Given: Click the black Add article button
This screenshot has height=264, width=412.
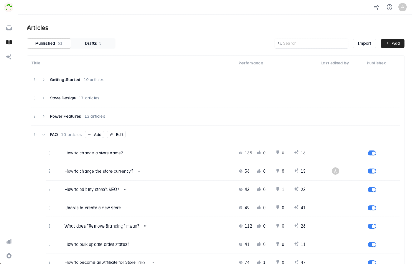Looking at the screenshot, I should pos(392,43).
